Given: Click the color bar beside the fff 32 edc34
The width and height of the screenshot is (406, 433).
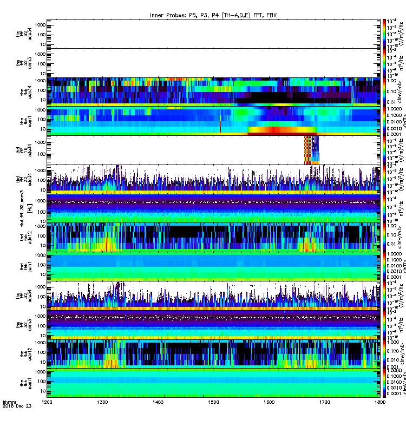Looking at the screenshot, I should click(x=384, y=296).
